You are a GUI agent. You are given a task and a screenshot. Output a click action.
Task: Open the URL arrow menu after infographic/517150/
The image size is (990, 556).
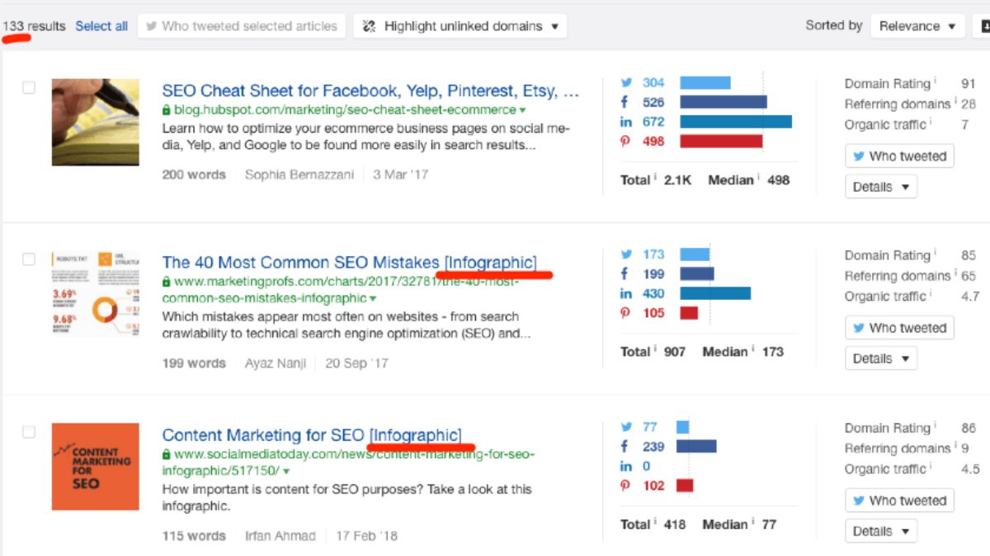pos(286,472)
